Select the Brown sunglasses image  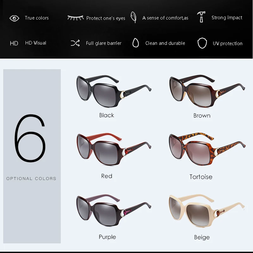tap(207, 91)
